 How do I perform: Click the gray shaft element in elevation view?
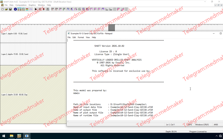click(x=111, y=28)
